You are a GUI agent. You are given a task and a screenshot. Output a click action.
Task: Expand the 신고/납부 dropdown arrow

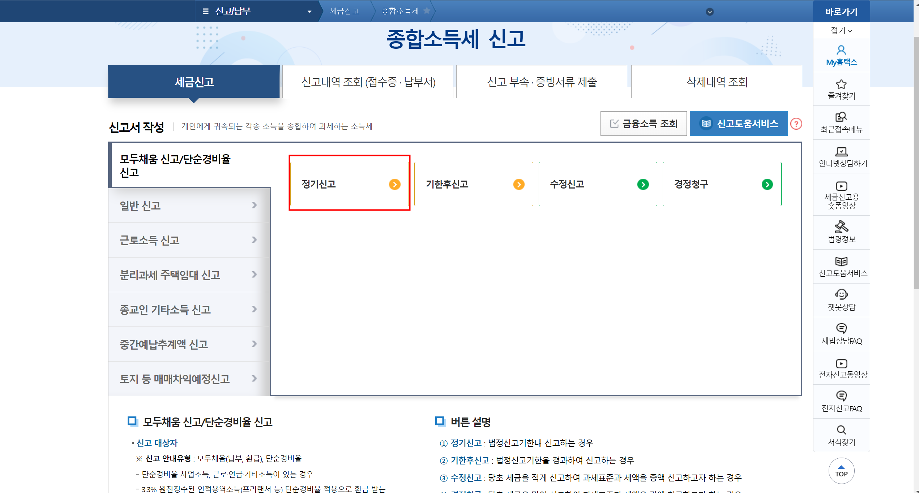(x=309, y=12)
